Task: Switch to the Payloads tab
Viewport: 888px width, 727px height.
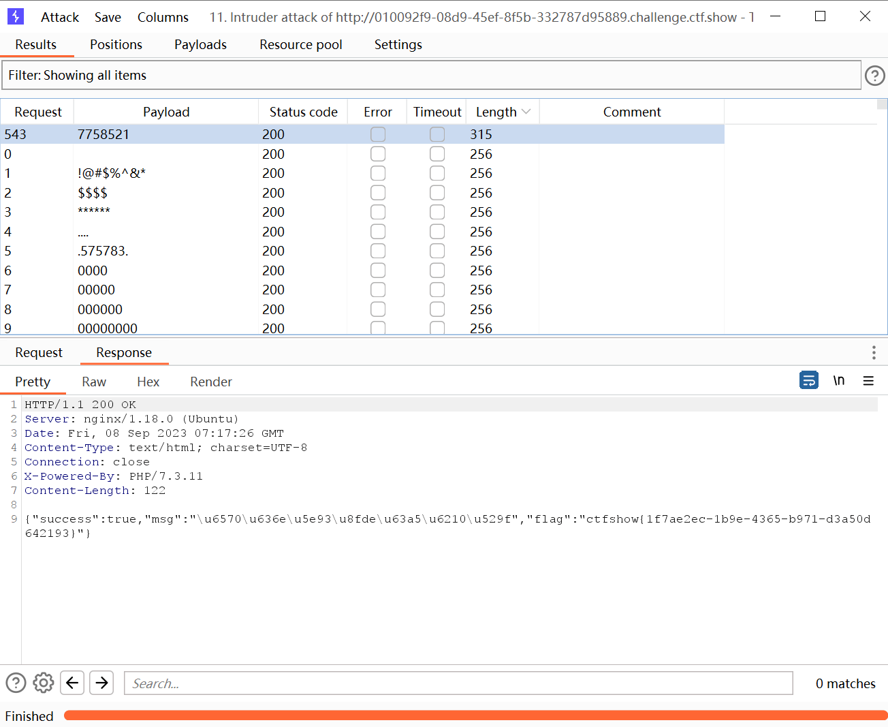Action: tap(200, 44)
